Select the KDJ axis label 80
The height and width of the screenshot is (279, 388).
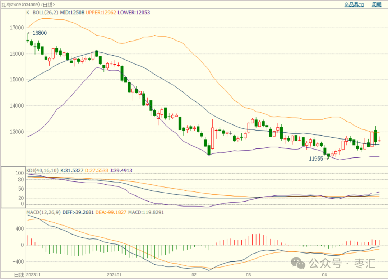[x=21, y=180]
